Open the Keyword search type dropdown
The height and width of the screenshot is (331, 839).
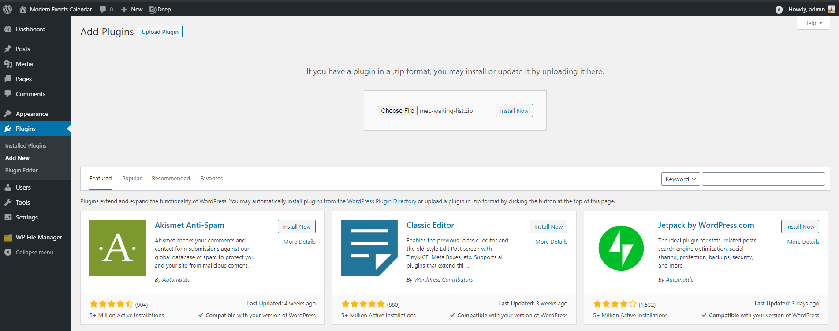680,179
